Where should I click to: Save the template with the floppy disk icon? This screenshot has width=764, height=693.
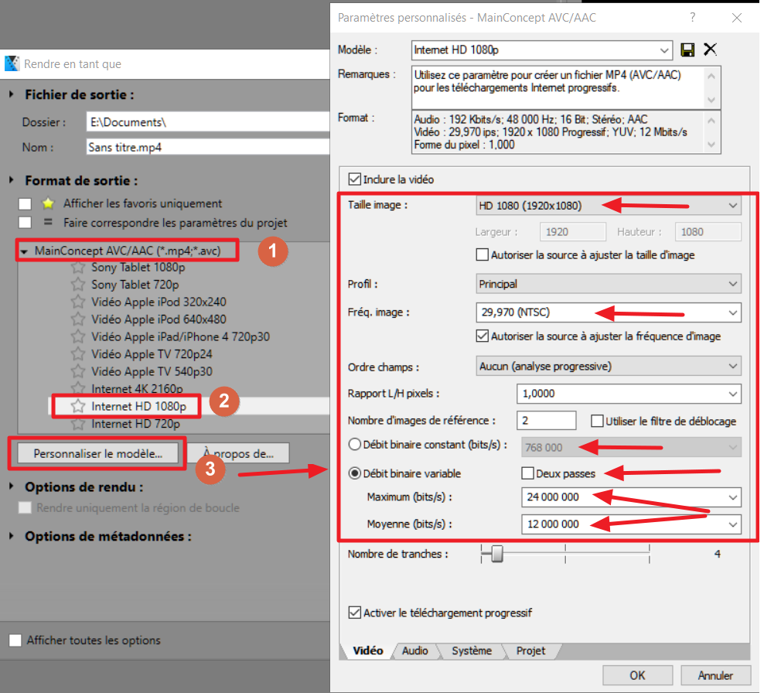pos(687,49)
